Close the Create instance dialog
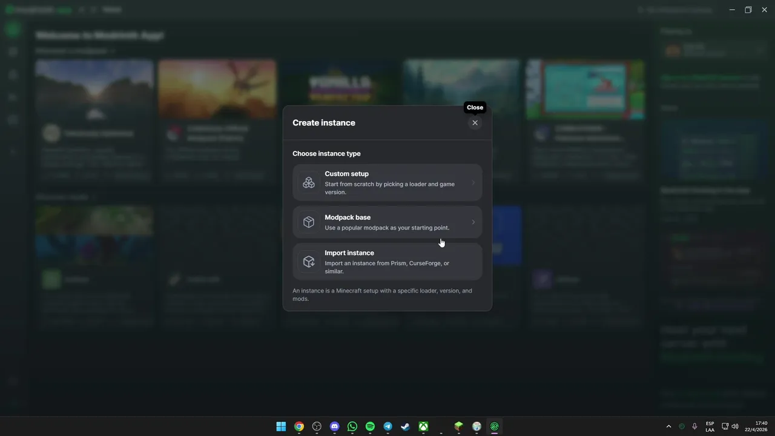 coord(475,123)
